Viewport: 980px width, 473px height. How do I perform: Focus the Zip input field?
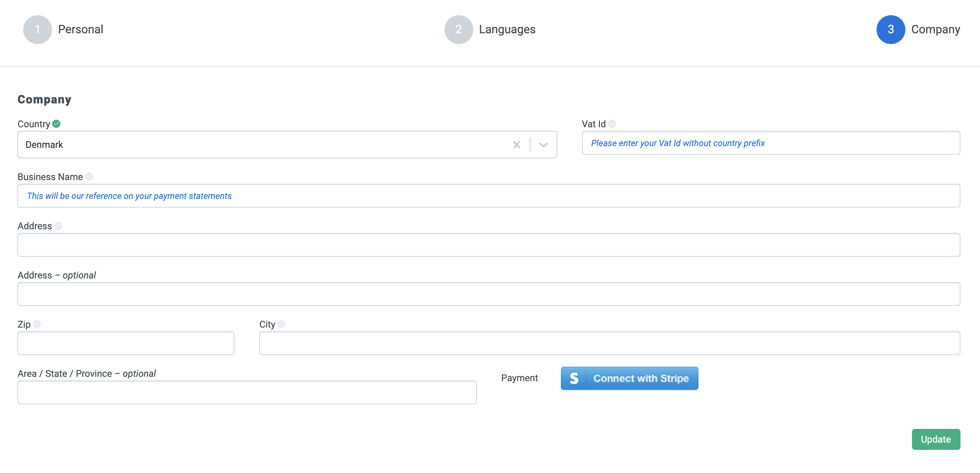point(126,343)
